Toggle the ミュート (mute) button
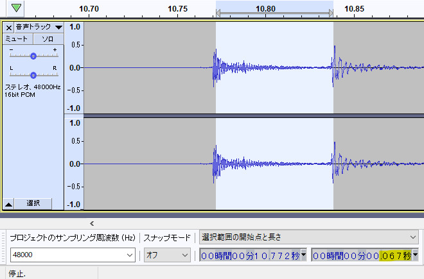Screen dimensions: 424x279 [17, 39]
